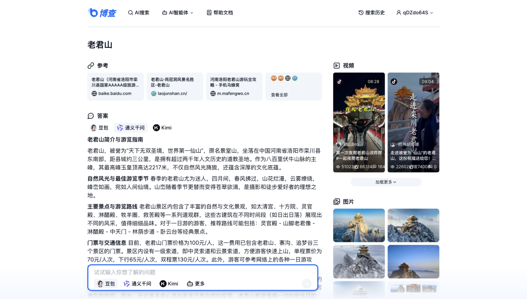Image resolution: width=527 pixels, height=299 pixels.
Task: Open the first image with the snowy stairway
Action: click(x=359, y=225)
